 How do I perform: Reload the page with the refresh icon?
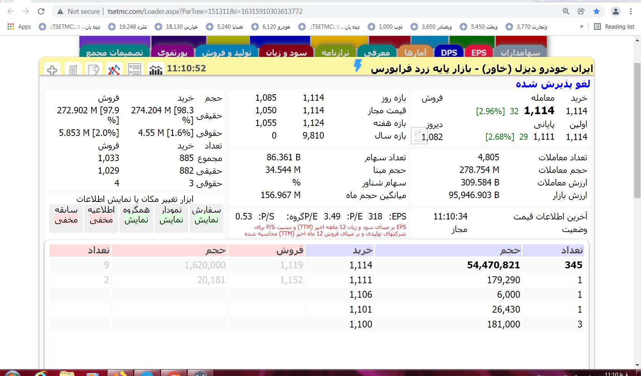pos(41,11)
